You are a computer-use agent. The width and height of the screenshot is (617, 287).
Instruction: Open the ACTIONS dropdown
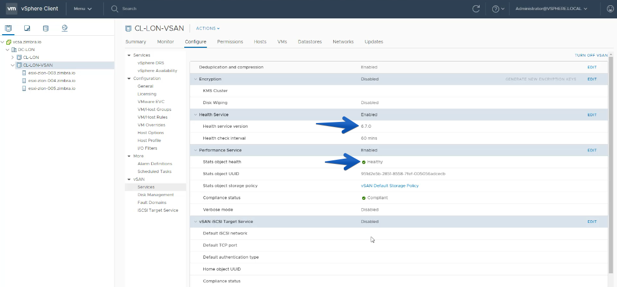(x=208, y=28)
